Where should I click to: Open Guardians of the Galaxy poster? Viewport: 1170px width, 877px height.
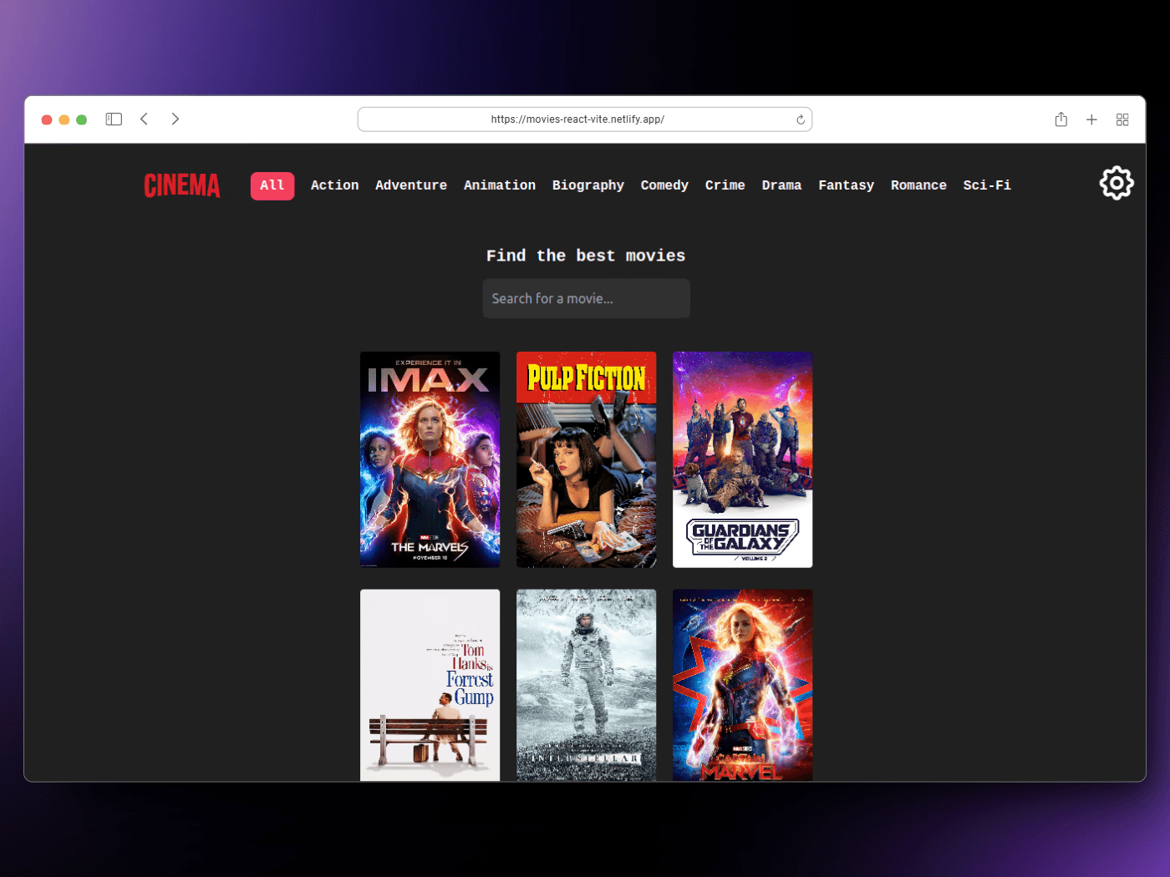pyautogui.click(x=743, y=459)
